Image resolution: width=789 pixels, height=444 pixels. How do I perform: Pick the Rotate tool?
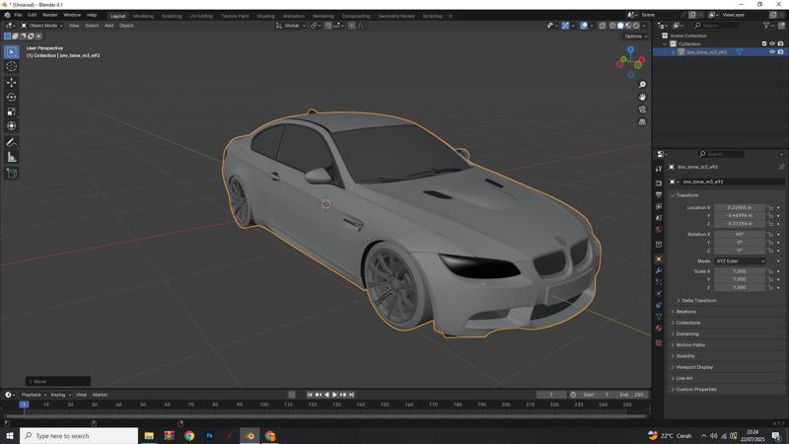[11, 97]
